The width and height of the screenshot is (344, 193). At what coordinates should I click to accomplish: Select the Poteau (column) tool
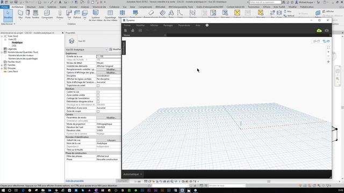coord(60,14)
